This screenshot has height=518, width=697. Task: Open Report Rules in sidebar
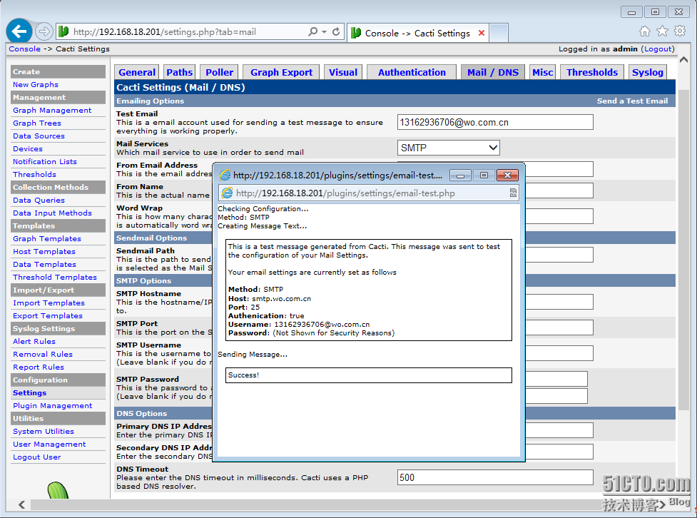point(39,367)
